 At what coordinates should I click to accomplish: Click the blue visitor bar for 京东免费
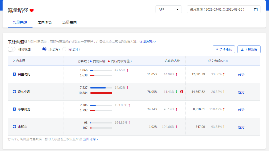tap(98, 88)
